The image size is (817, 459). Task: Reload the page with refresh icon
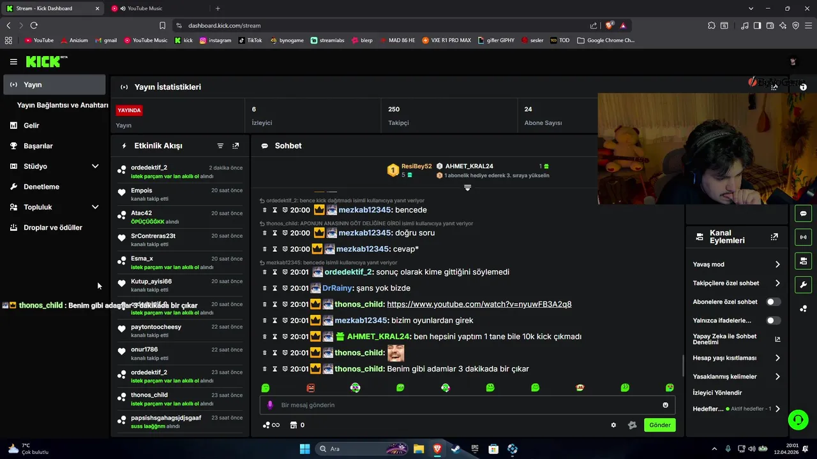pyautogui.click(x=34, y=25)
